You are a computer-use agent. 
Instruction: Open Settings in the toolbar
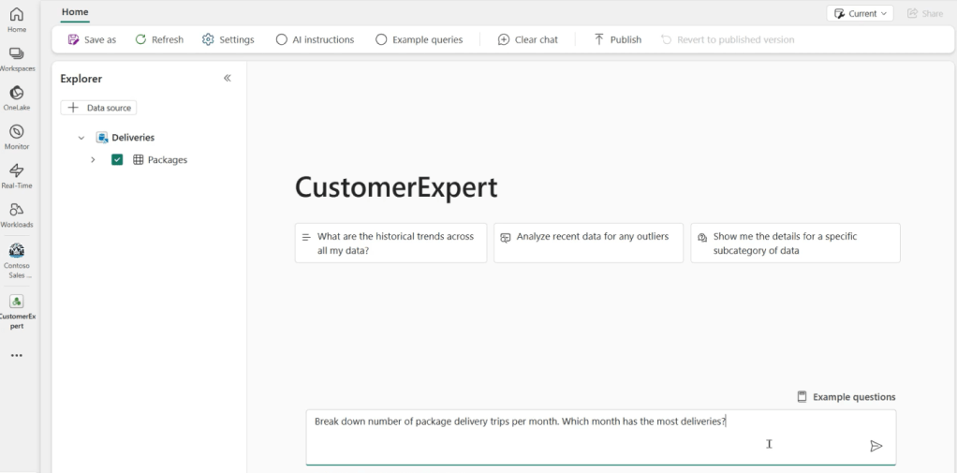[228, 39]
